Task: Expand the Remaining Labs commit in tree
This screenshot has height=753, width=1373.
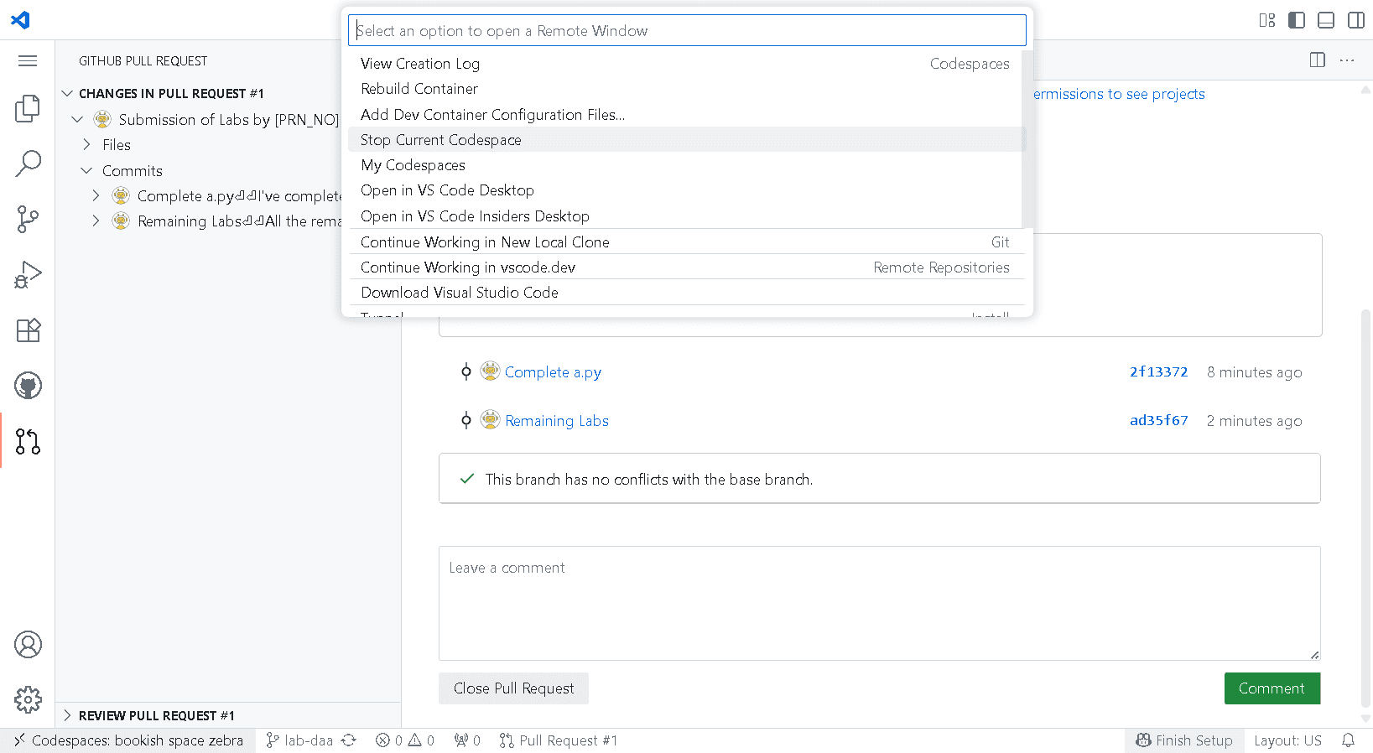Action: click(96, 221)
